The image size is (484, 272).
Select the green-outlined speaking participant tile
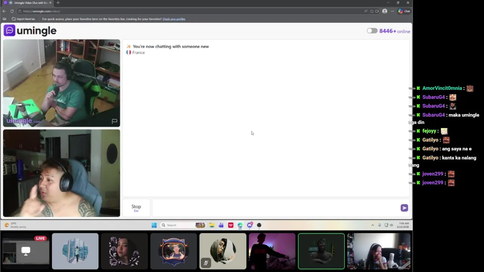(x=321, y=251)
